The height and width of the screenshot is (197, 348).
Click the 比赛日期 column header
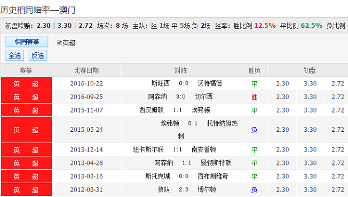tap(86, 70)
